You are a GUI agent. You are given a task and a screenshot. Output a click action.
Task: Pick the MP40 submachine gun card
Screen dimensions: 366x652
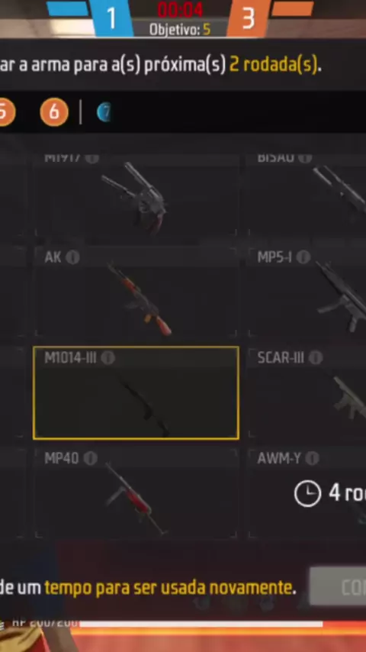136,493
